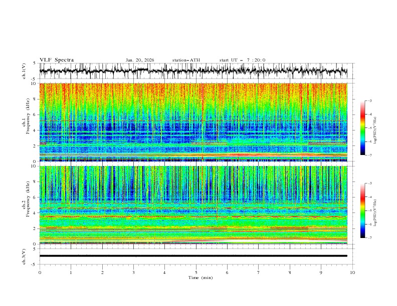
Task: Click the "-3" label on ch.2 colorbar
Action: pos(369,183)
